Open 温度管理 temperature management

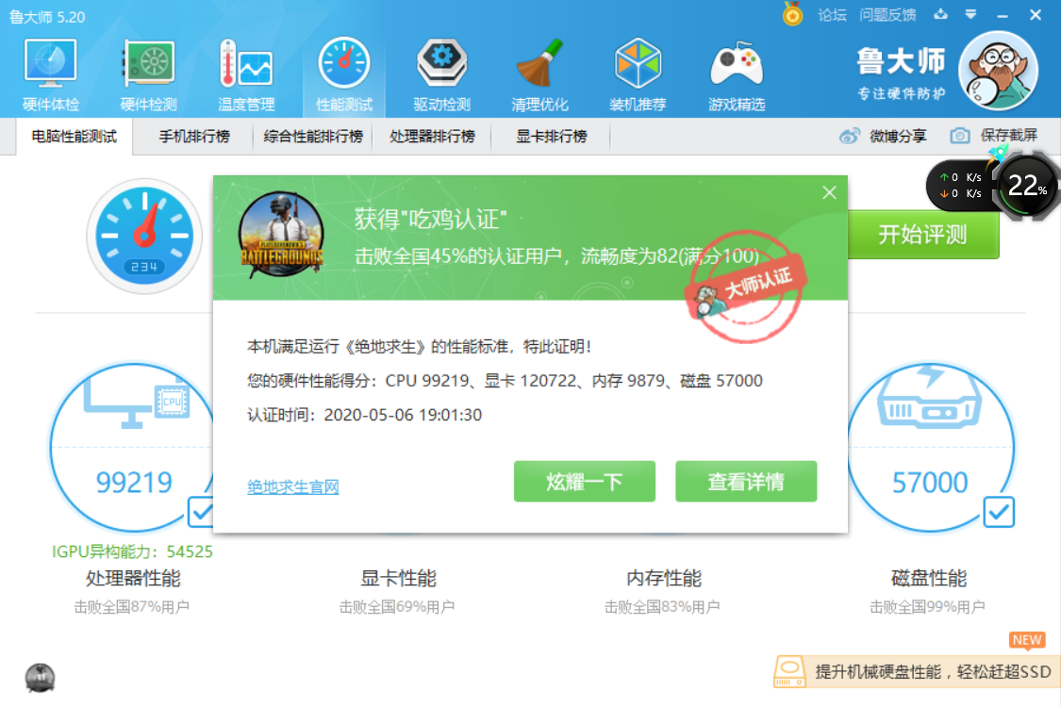pos(246,75)
